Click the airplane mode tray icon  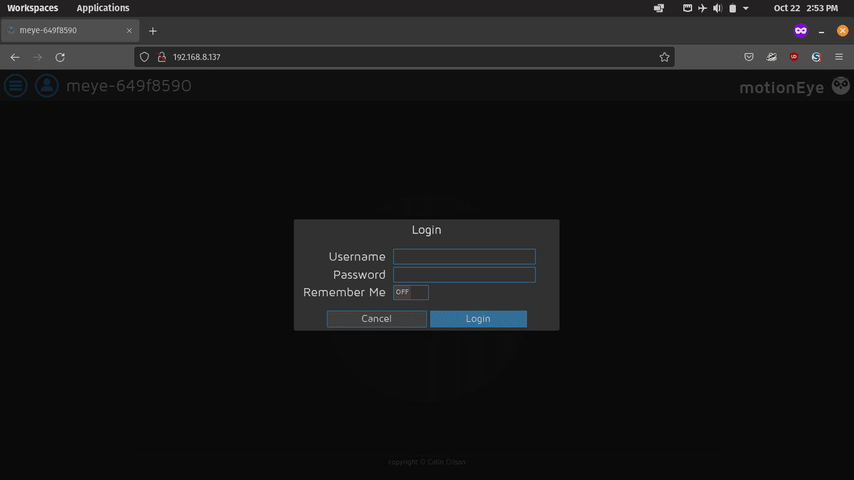703,8
